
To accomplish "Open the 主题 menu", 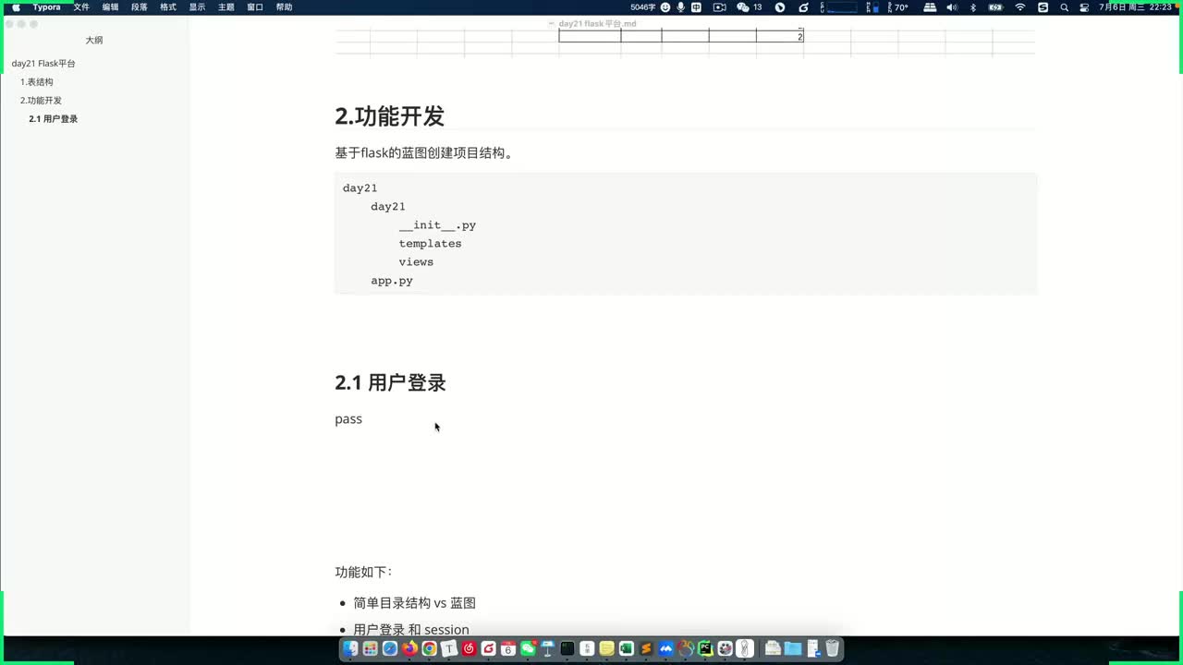I will tap(226, 7).
